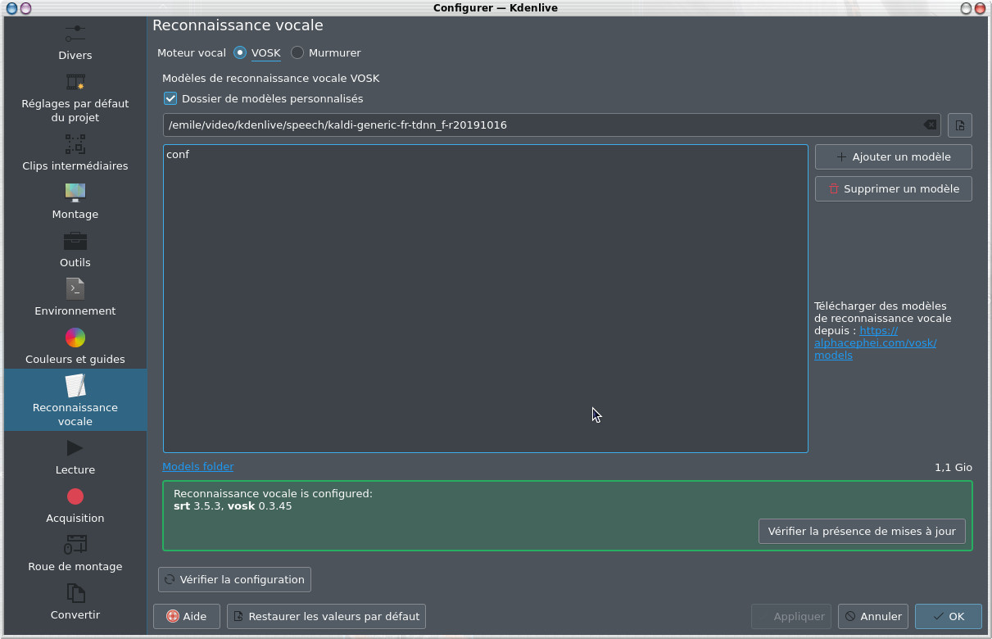This screenshot has height=639, width=992.
Task: Open Réglages par défaut du projet page
Action: pos(75,97)
